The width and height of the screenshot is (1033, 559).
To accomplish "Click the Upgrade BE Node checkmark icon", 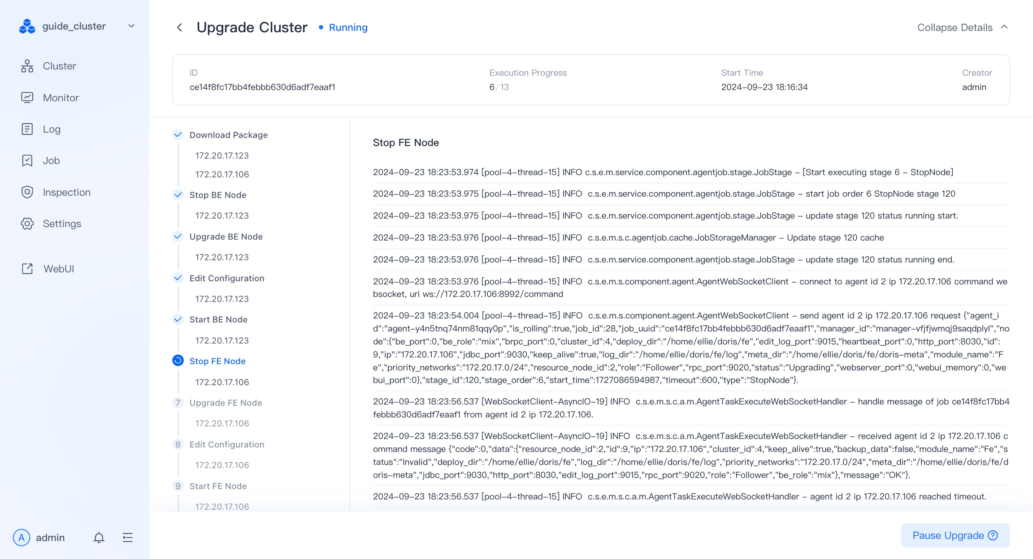I will (178, 236).
